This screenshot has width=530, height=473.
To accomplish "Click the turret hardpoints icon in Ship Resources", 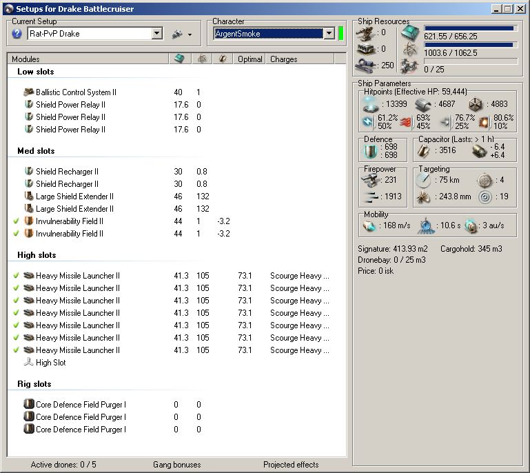I will (365, 33).
